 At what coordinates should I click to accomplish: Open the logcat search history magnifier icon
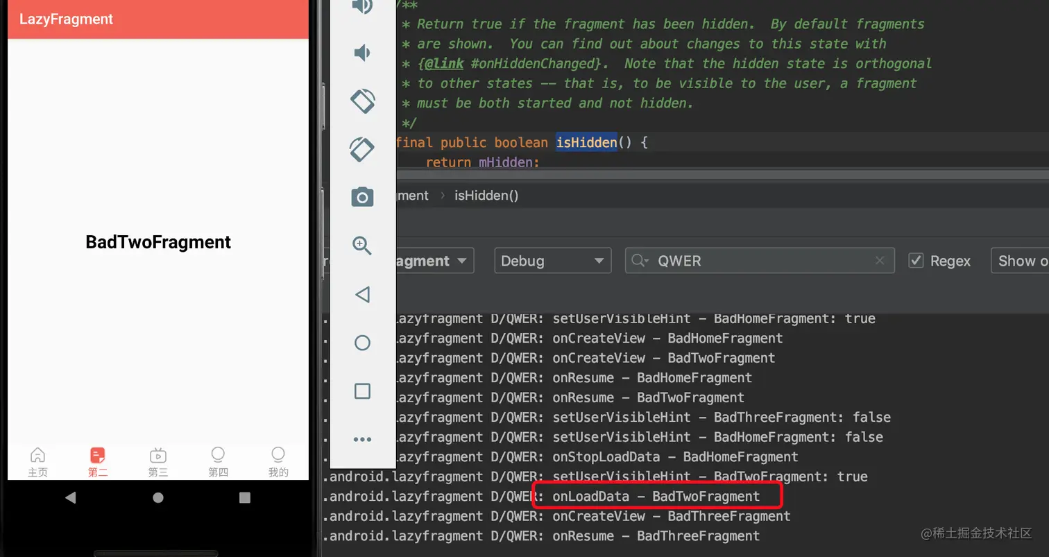coord(640,261)
